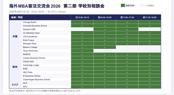Screen dimensions: 174x95
Task: Click the UCLA Anderson row label
Action: (30, 36)
